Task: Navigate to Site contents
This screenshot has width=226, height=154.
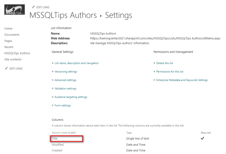Action: (13, 59)
